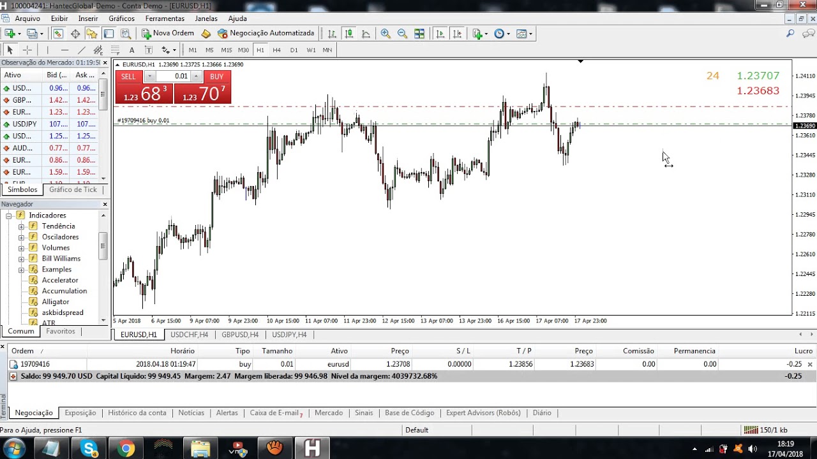
Task: Select the Alligator indicator
Action: pos(56,302)
